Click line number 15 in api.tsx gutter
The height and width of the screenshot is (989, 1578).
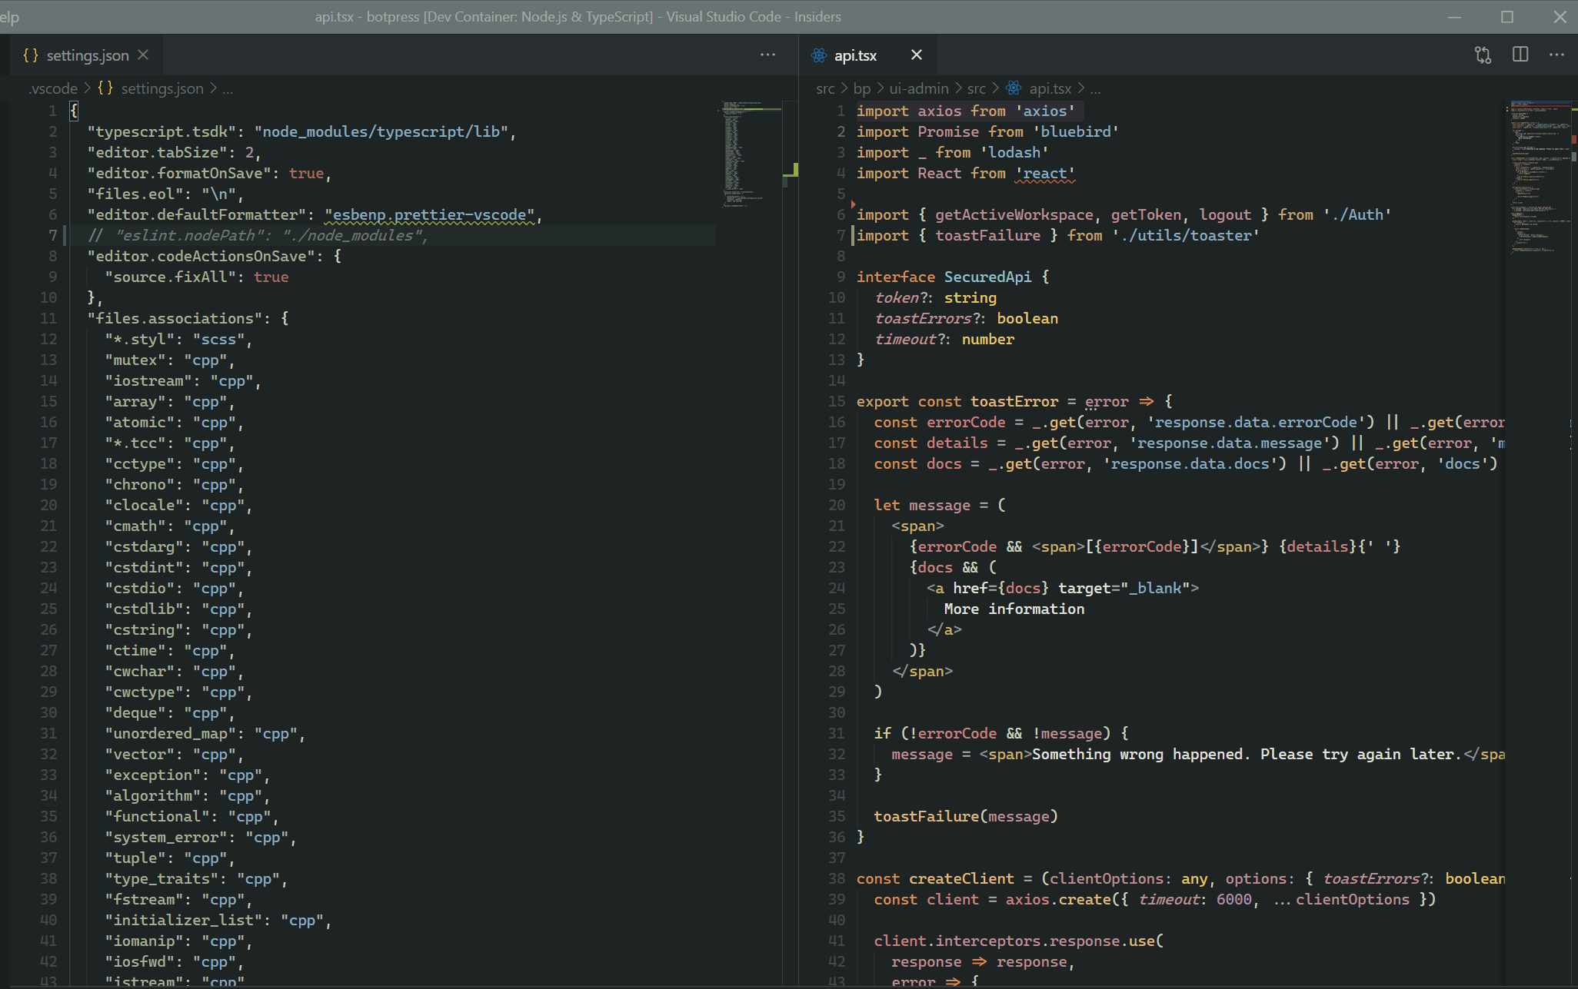click(x=837, y=401)
